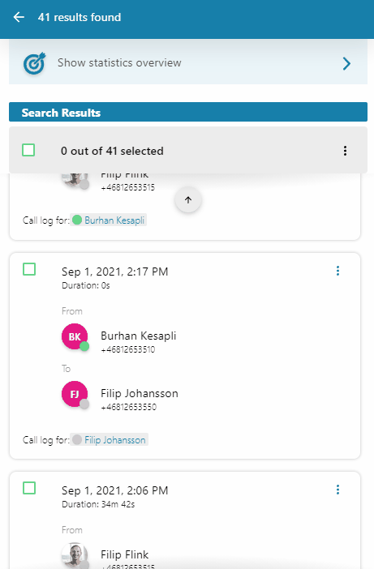Screen dimensions: 374x569
Task: Select the Sep 1, 2:06 PM call checkbox
Action: 29,488
